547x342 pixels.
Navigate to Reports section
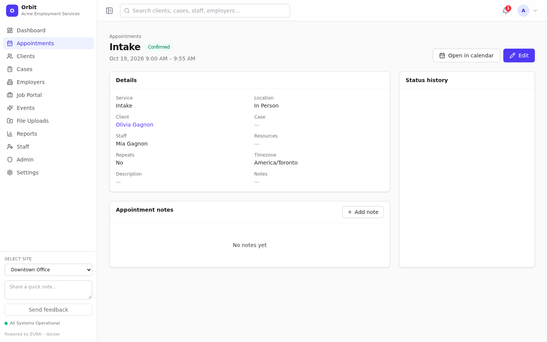pyautogui.click(x=48, y=134)
